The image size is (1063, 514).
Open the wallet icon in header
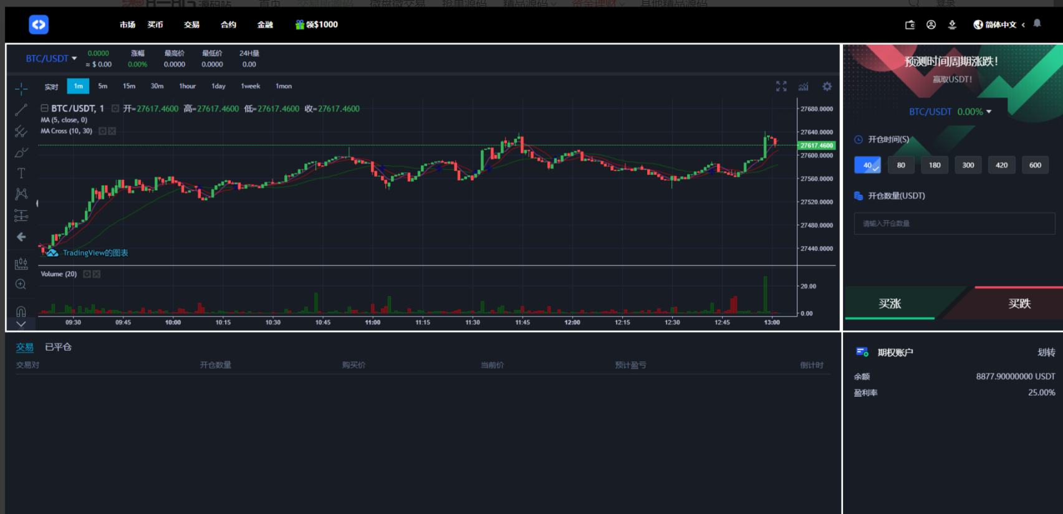pyautogui.click(x=910, y=25)
